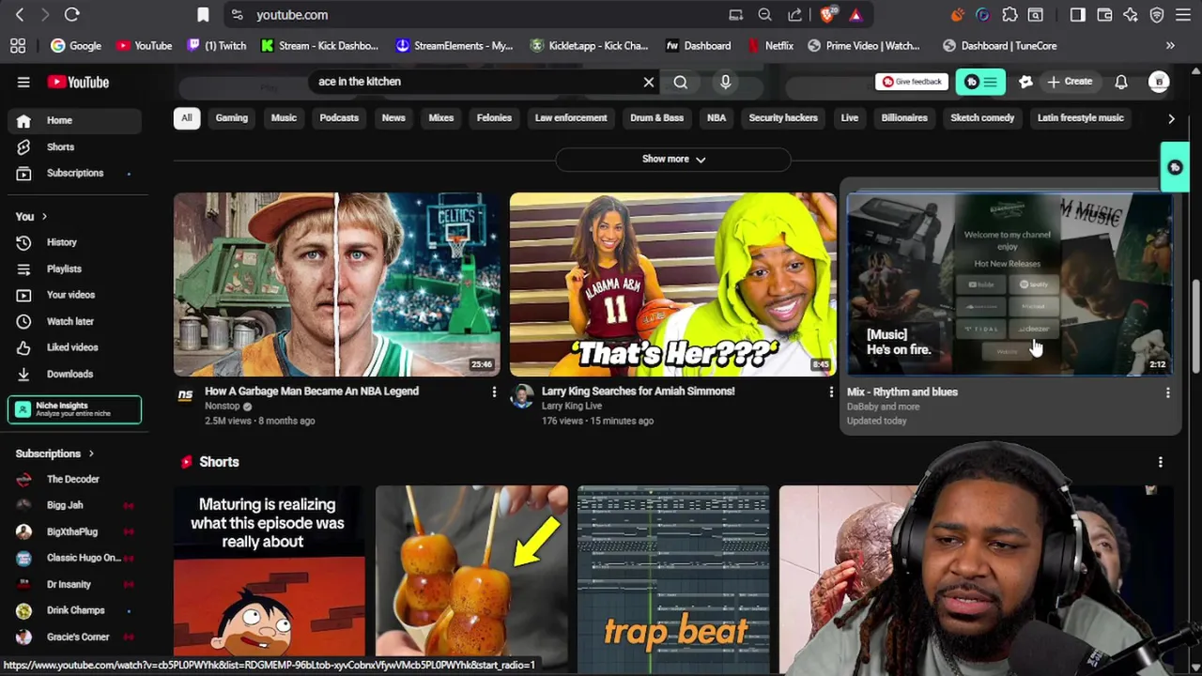Open Subscriptions in the sidebar
This screenshot has width=1202, height=676.
[x=74, y=173]
